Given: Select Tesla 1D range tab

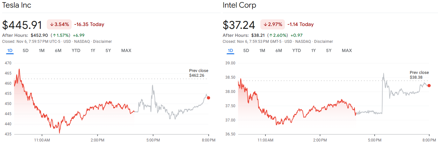Looking at the screenshot, I should 10,50.
